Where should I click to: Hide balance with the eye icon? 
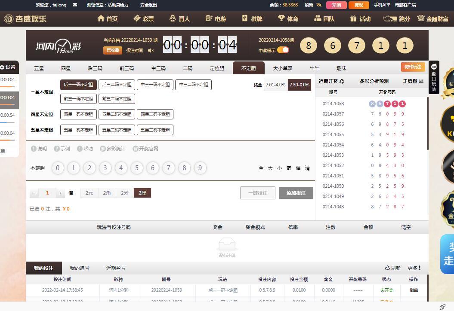click(319, 5)
